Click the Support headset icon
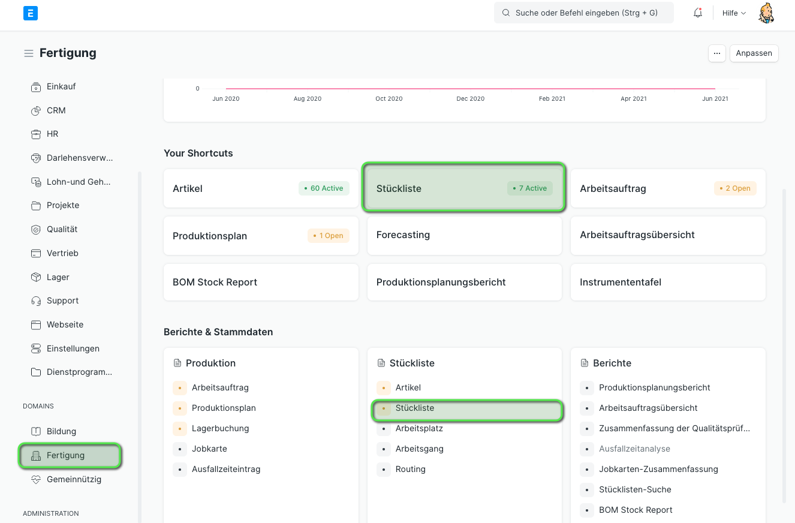Screen dimensions: 795x523 (x=35, y=300)
